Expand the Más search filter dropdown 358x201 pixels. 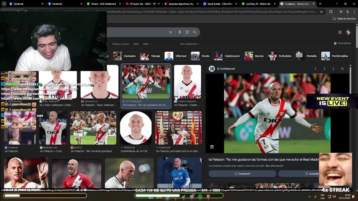(x=147, y=44)
